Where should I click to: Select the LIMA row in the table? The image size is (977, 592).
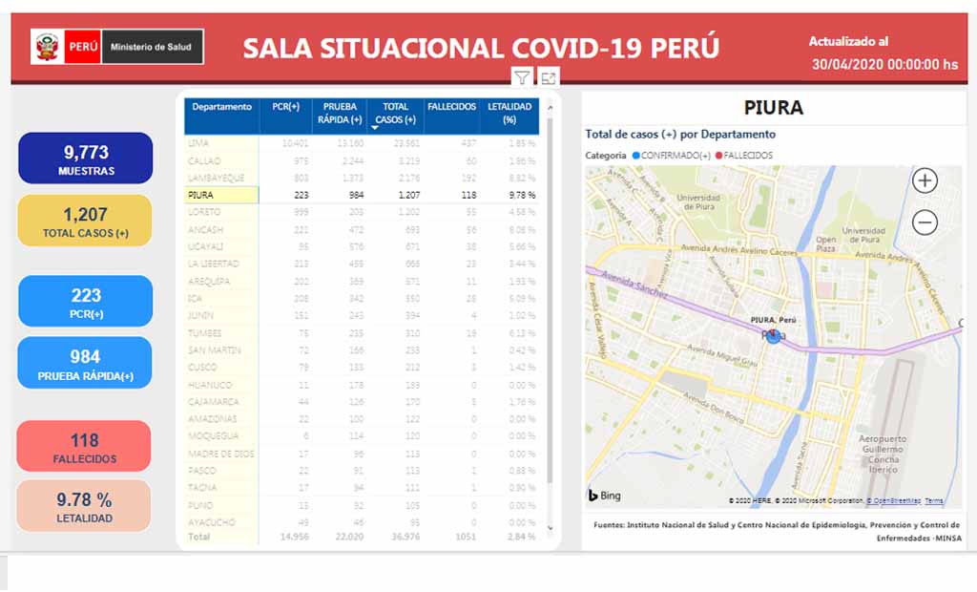coord(362,143)
